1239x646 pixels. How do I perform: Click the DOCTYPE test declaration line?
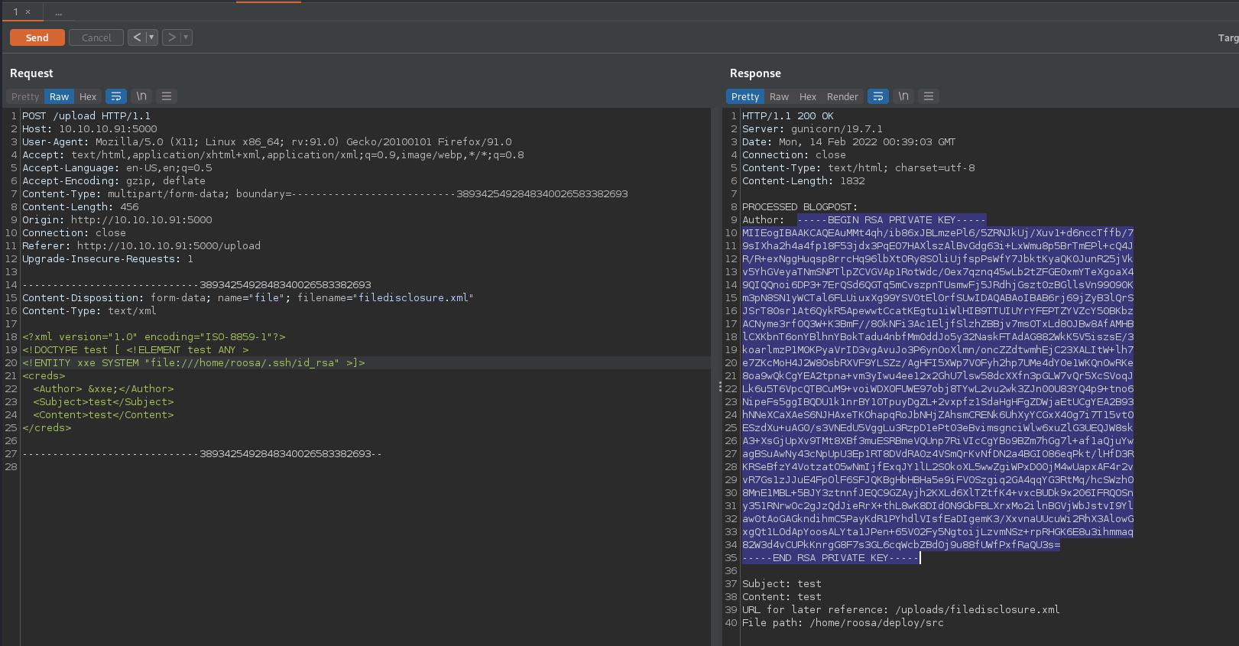135,350
